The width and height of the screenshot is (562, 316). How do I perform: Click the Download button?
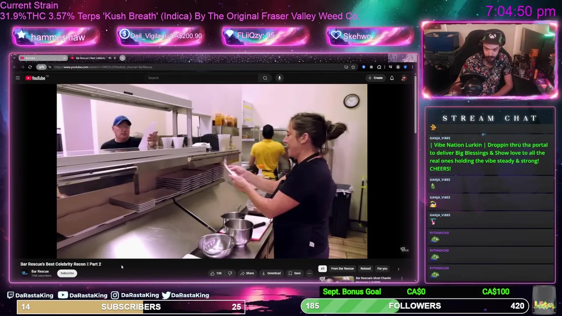[271, 273]
